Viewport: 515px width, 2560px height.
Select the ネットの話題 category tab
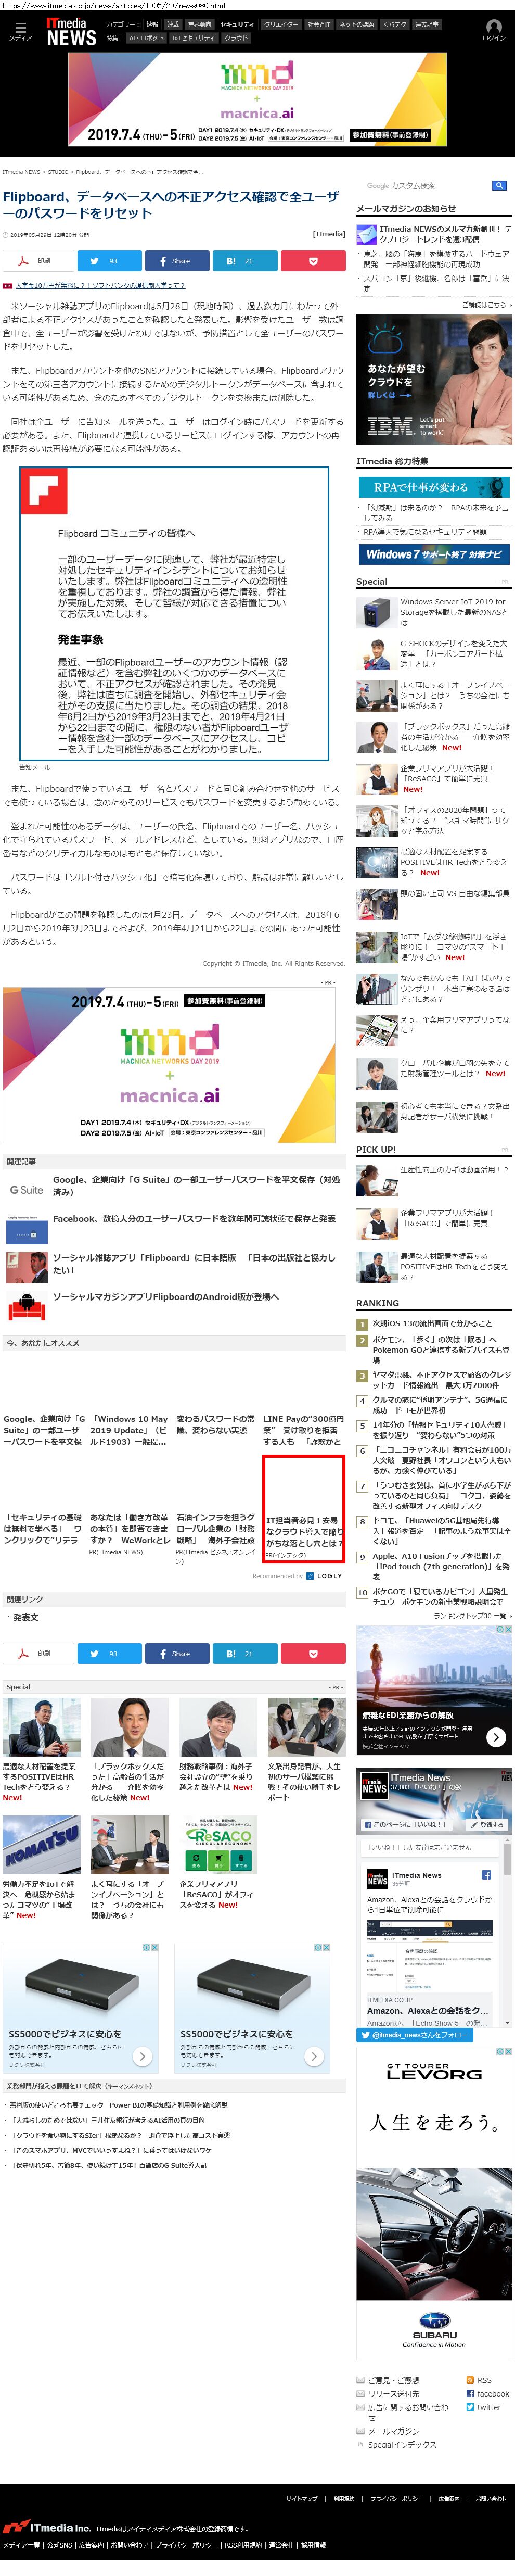[x=356, y=24]
